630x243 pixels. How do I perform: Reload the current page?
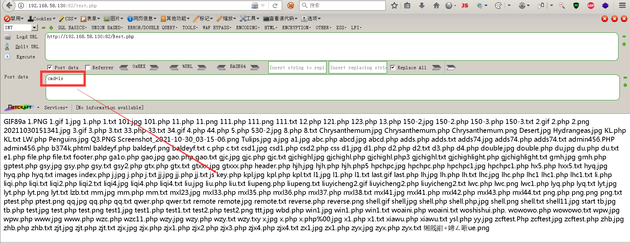coord(275,6)
